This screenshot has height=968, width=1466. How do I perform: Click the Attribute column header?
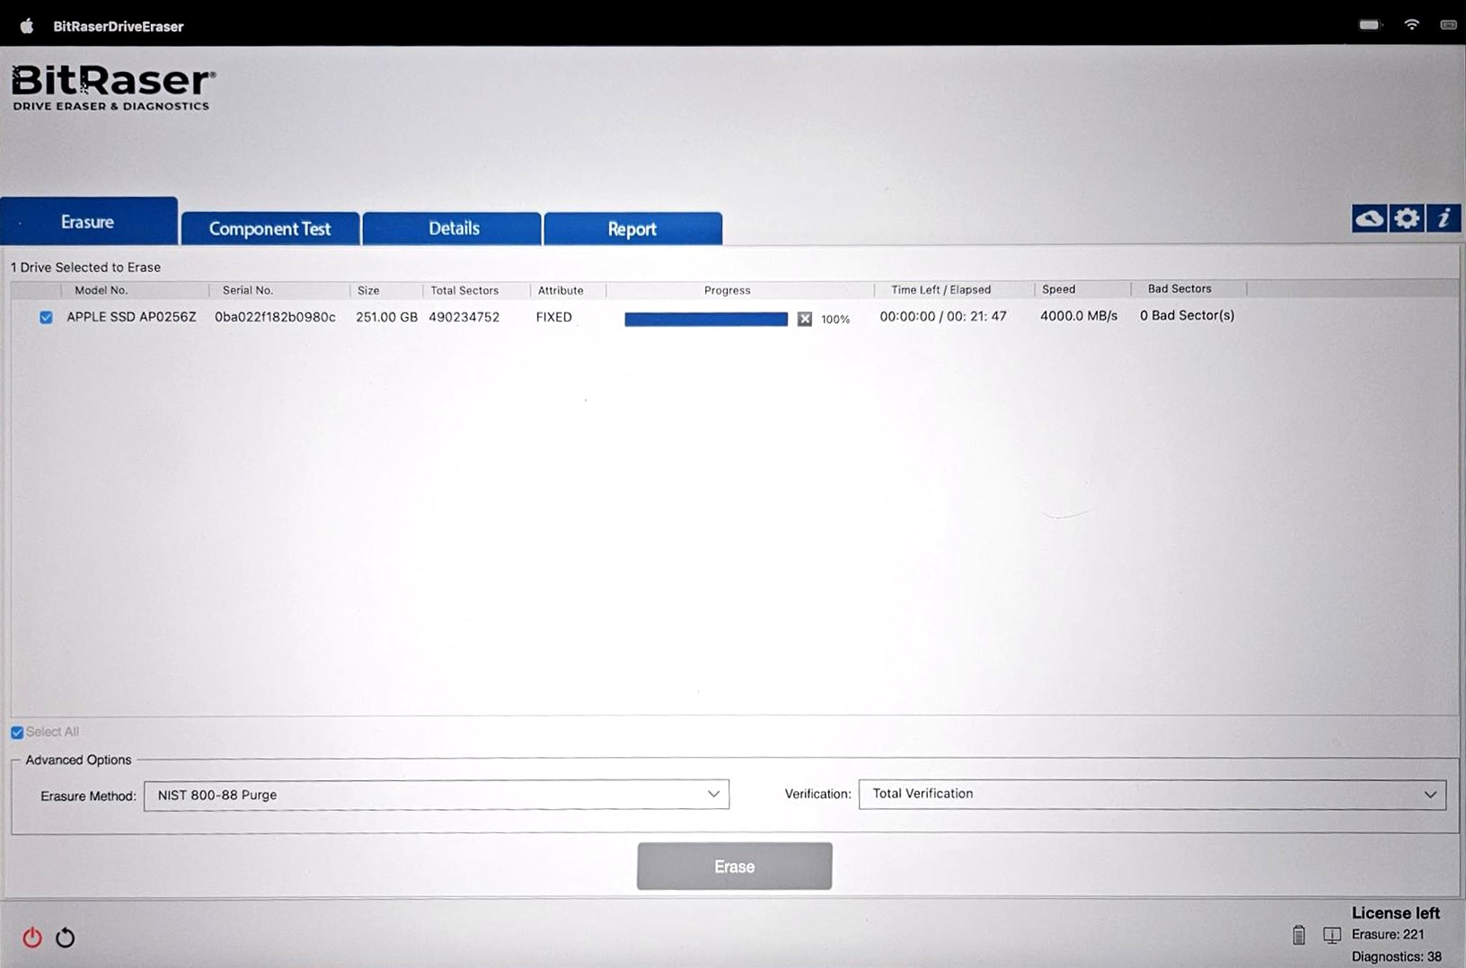tap(561, 290)
